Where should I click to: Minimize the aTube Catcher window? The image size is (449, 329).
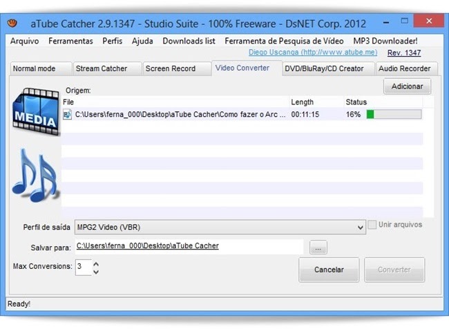tap(386, 22)
